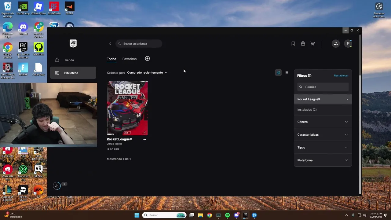This screenshot has height=220, width=391.
Task: Open the Papelera de reciclaje desktop icon
Action: (8, 10)
